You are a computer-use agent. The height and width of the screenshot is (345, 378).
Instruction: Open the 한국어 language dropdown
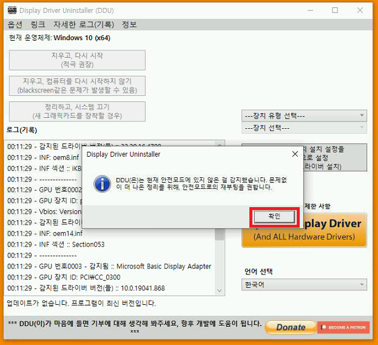pos(304,285)
